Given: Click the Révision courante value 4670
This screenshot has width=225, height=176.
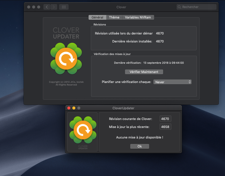Looking at the screenshot, I should point(165,119).
